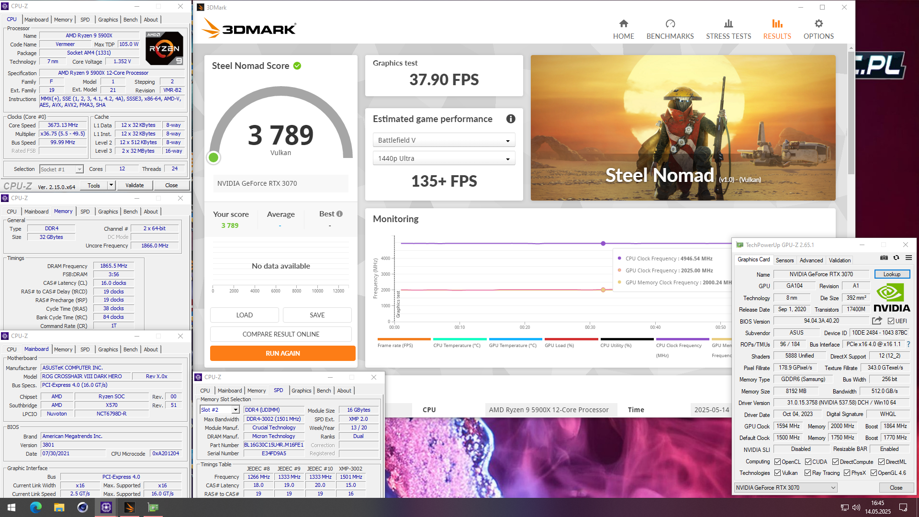Refresh GPU-Z data

pos(896,258)
